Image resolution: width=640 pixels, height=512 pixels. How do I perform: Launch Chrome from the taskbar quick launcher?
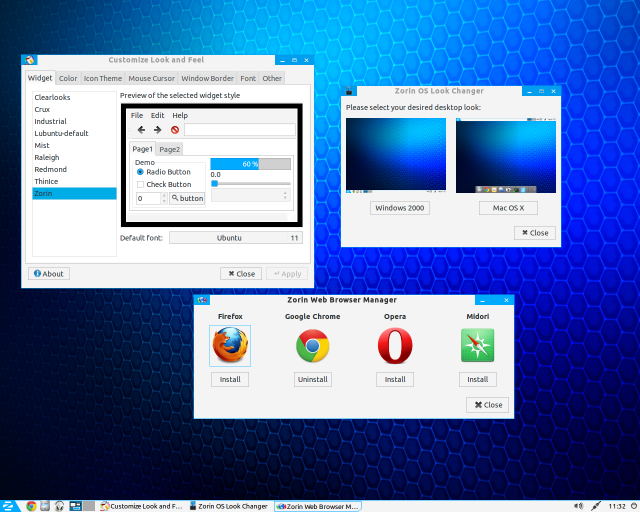click(x=31, y=506)
